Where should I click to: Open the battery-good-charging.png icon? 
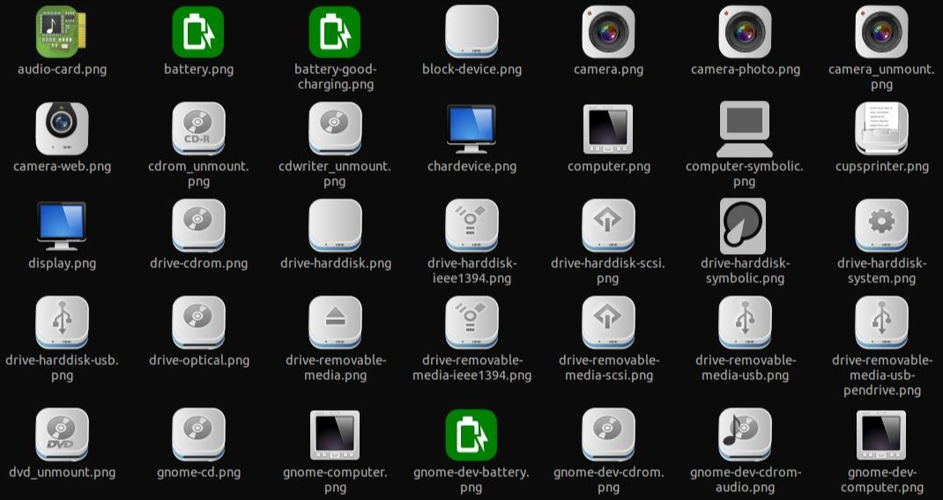(x=335, y=32)
